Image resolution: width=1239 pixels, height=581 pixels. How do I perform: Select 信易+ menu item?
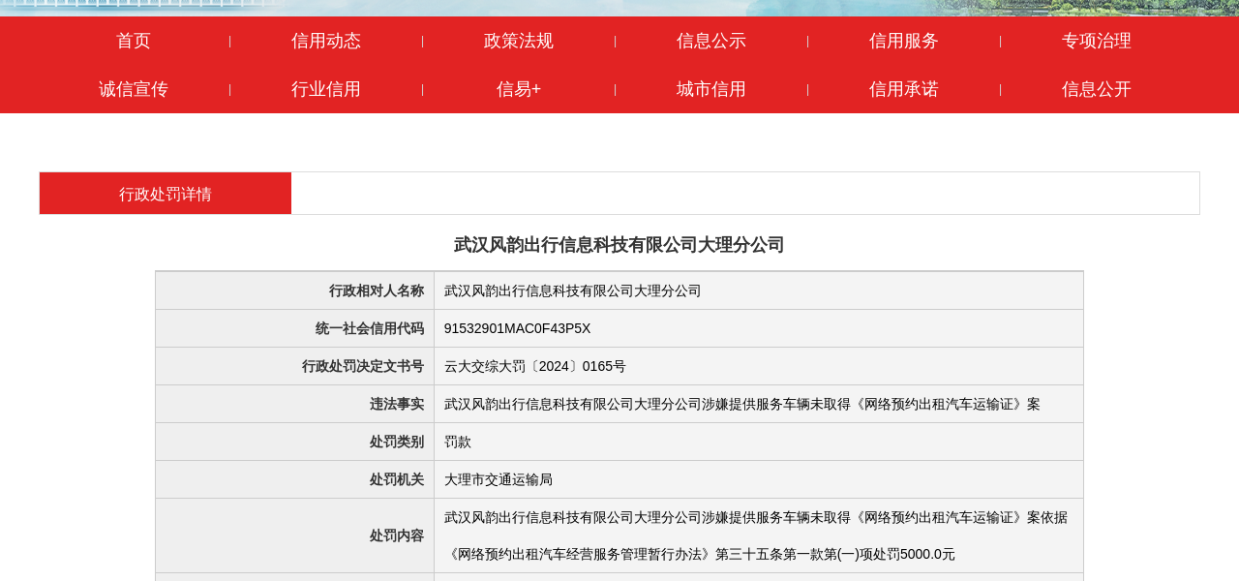(x=519, y=89)
